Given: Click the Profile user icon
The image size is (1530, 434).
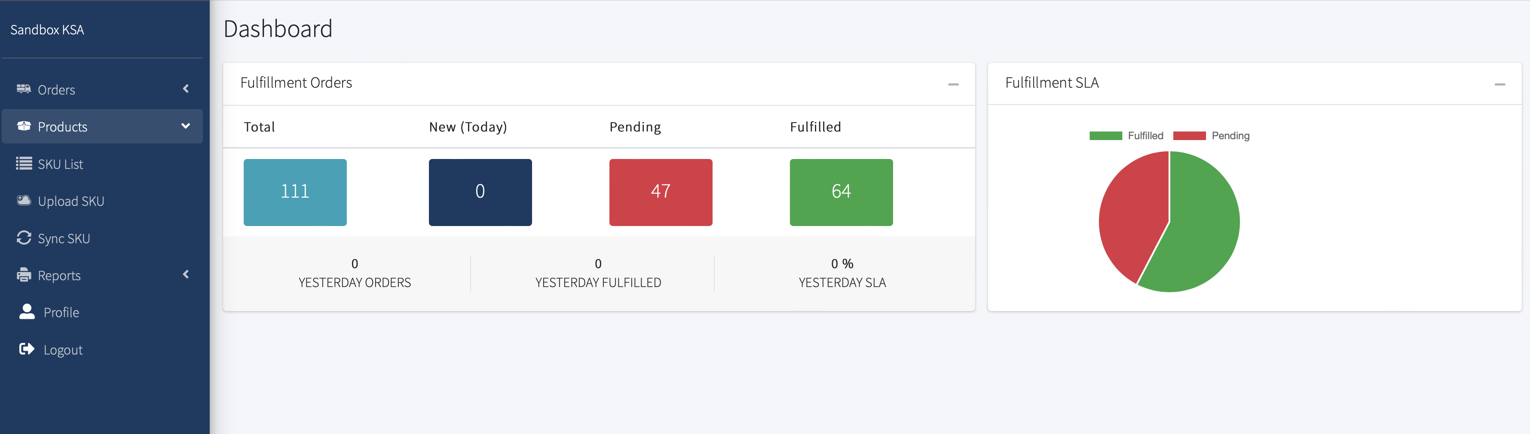Looking at the screenshot, I should click(x=27, y=312).
